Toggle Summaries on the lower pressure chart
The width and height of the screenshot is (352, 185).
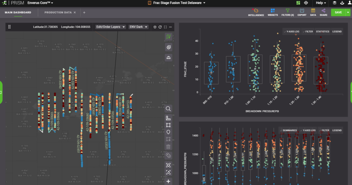tap(289, 130)
